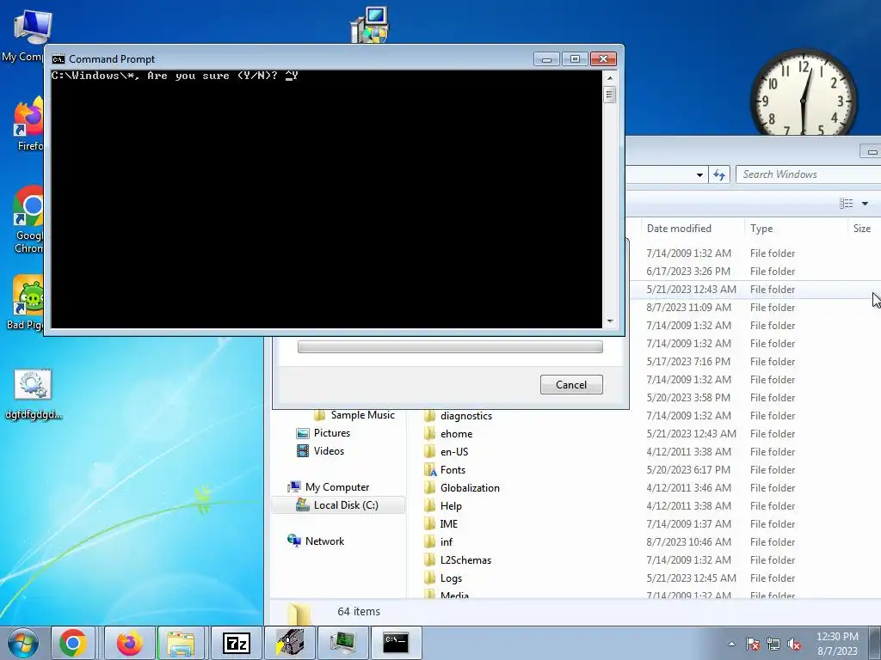Sort by Size column header
The width and height of the screenshot is (881, 660).
[x=862, y=229]
